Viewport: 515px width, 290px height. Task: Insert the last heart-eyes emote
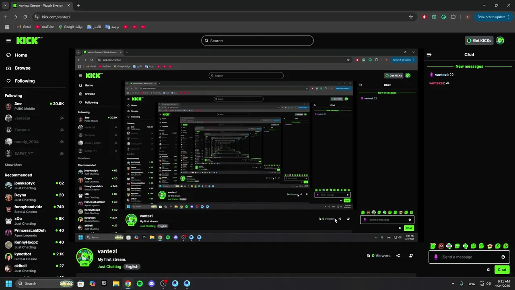tap(506, 246)
